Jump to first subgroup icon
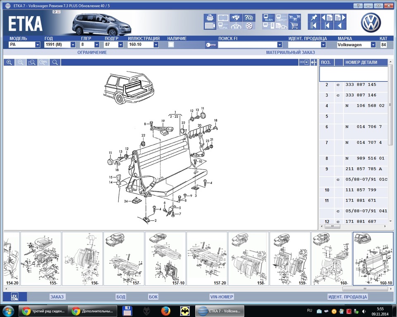The width and height of the screenshot is (397, 317). pos(327,26)
